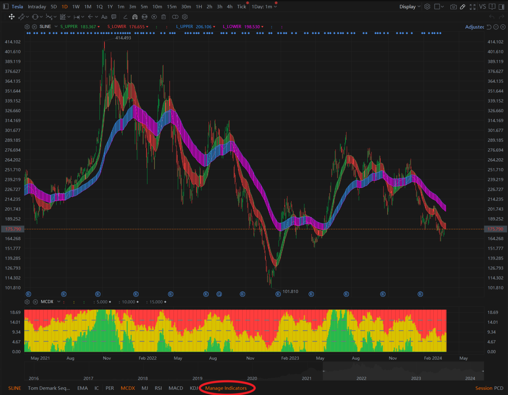Screen dimensions: 508x395
Task: Select the measure range tool
Action: [x=77, y=17]
